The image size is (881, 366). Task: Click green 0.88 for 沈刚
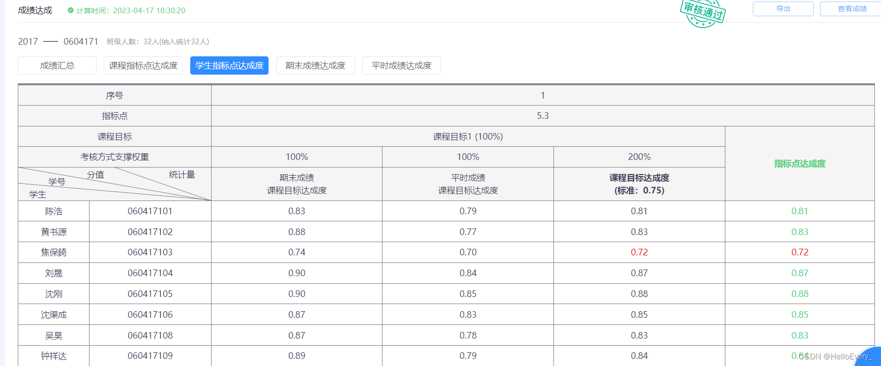[800, 294]
